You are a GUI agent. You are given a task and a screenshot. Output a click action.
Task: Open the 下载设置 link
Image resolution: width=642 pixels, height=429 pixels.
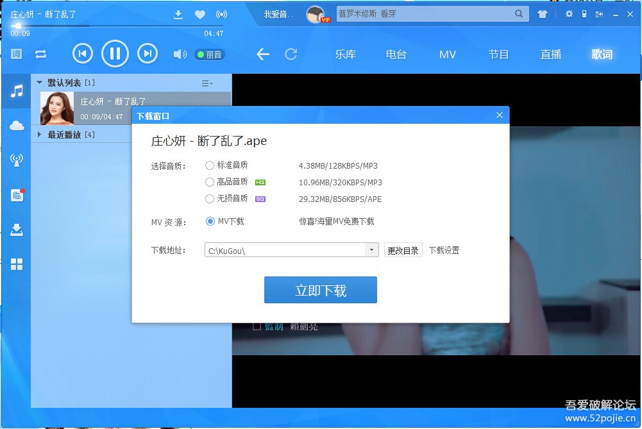click(444, 250)
